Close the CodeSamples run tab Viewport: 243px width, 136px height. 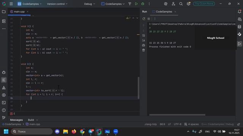175,12
